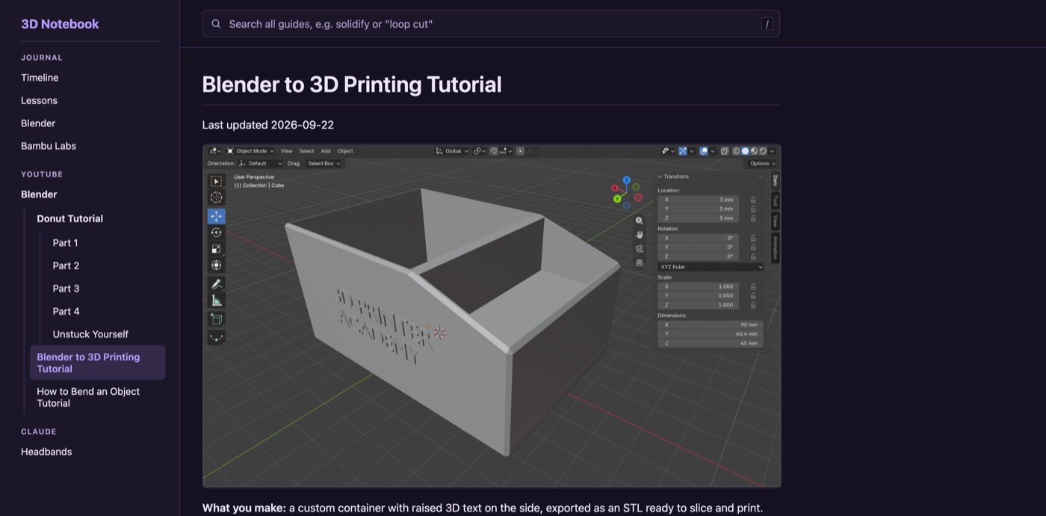Image resolution: width=1046 pixels, height=516 pixels.
Task: Open How to Bend an Object Tutorial
Action: click(88, 397)
